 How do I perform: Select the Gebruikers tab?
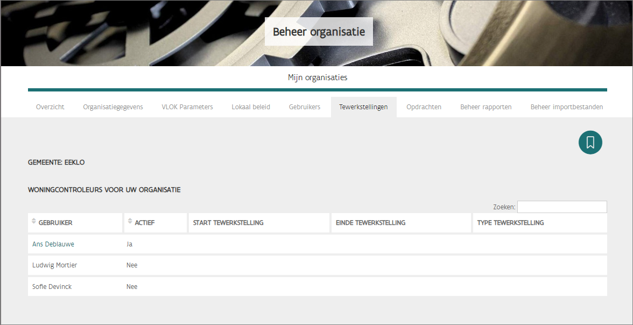(x=305, y=107)
